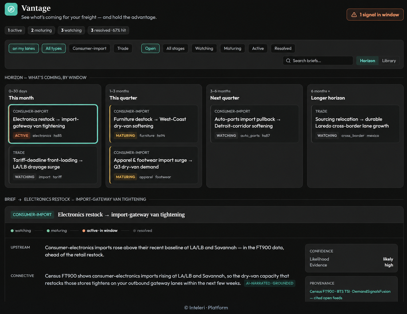The width and height of the screenshot is (407, 314).
Task: Click the 'AI-NARRATED · GROUNDED' badge
Action: pyautogui.click(x=270, y=283)
